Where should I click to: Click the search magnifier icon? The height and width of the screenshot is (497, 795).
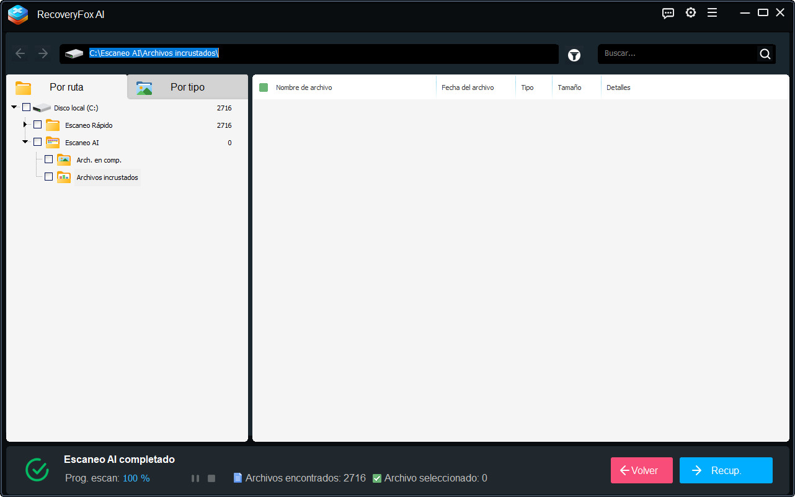765,54
